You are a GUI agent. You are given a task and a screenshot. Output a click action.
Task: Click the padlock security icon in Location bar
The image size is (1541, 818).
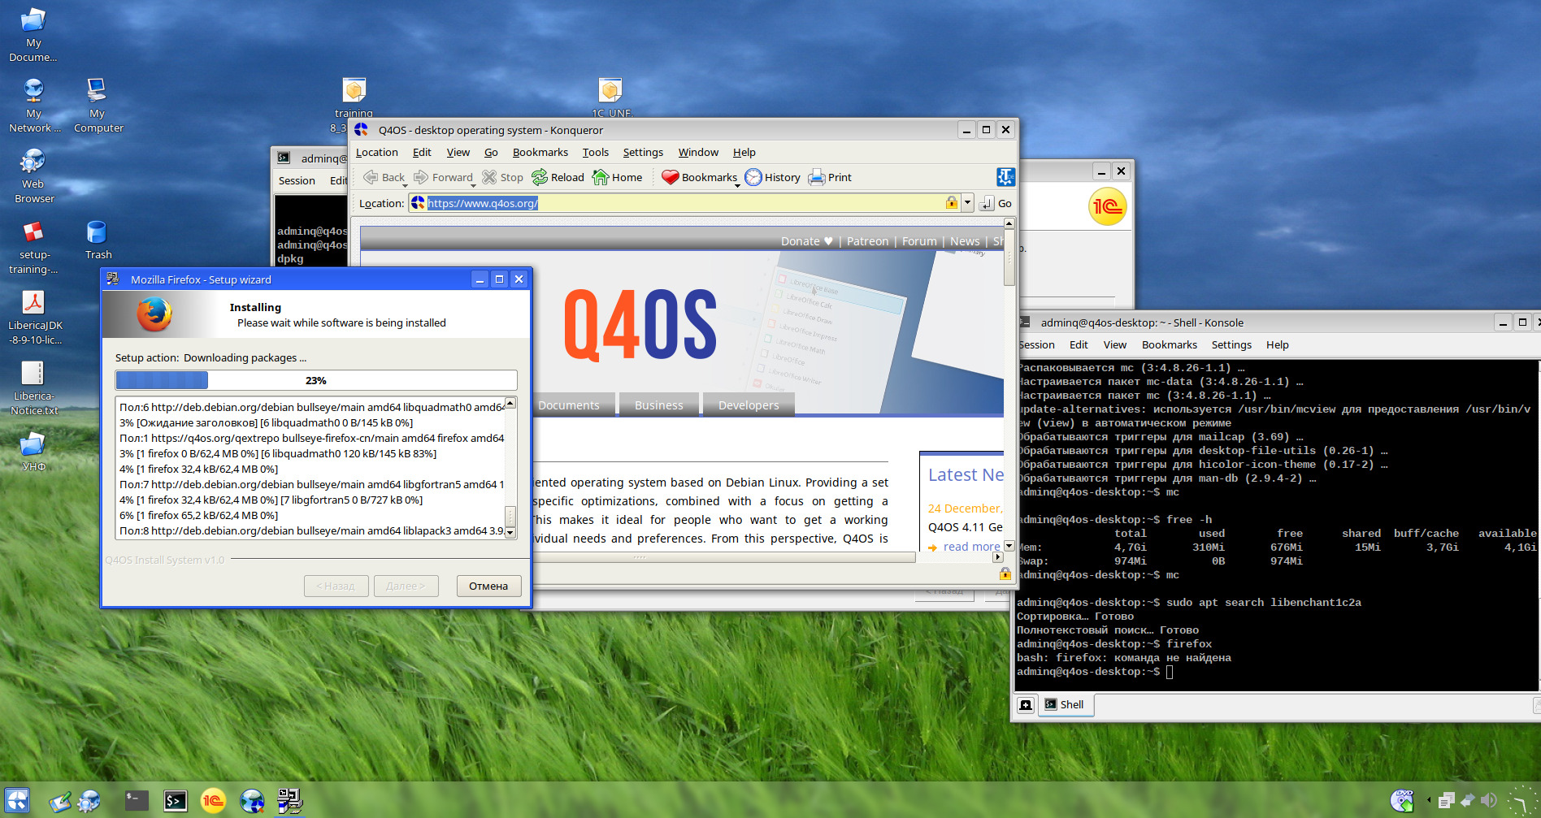pos(951,203)
